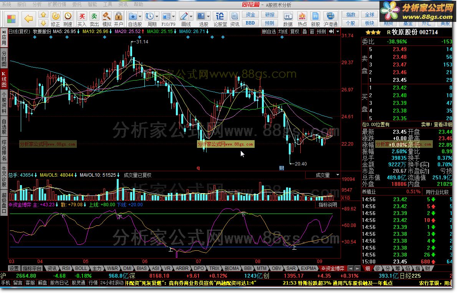
Task: Toggle the 财 finance tab
Action: pos(427,268)
